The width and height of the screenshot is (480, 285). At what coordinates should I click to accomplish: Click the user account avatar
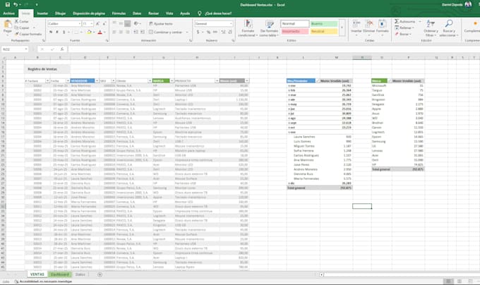pos(468,5)
